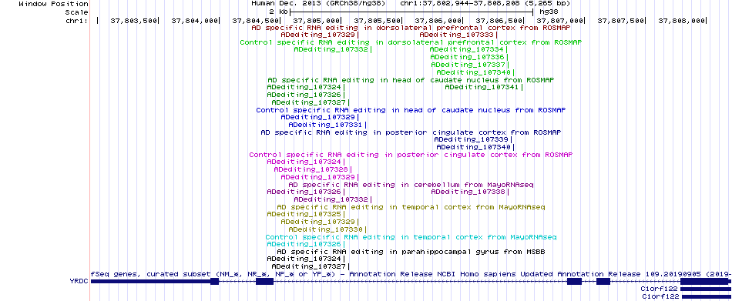Select light green ADediting_107332 in Control dorsolateral track
The width and height of the screenshot is (732, 301).
pos(333,49)
